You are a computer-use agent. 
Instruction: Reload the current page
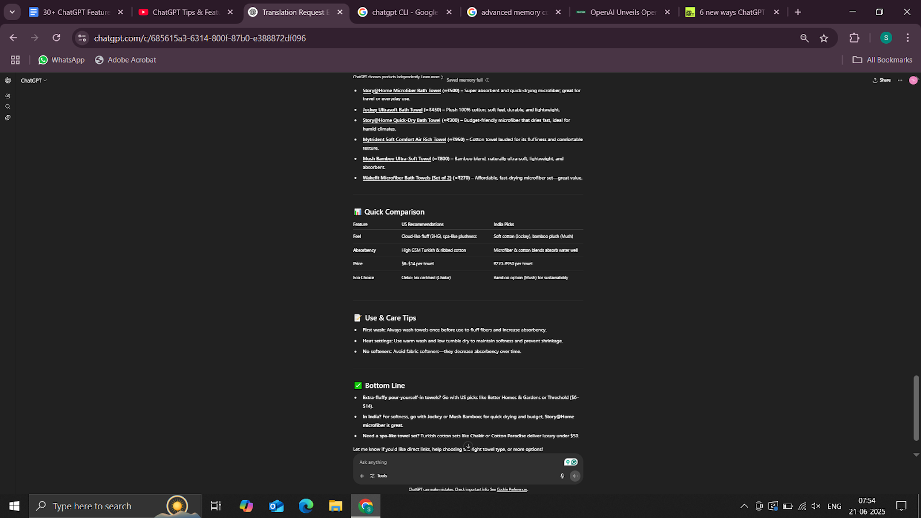[56, 38]
